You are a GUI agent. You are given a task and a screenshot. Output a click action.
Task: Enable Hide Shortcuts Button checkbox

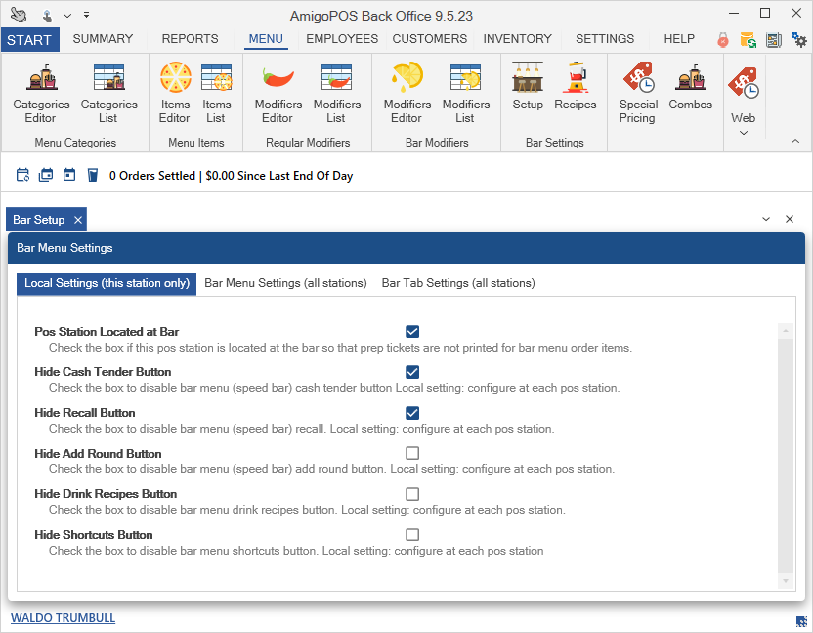pos(412,535)
